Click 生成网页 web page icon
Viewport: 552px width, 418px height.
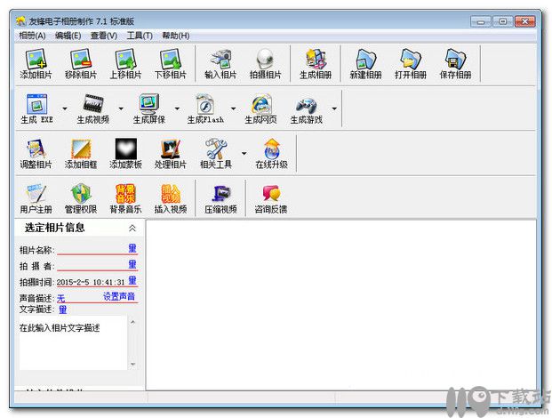click(260, 109)
